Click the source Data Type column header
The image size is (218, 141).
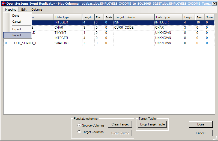click(68, 17)
